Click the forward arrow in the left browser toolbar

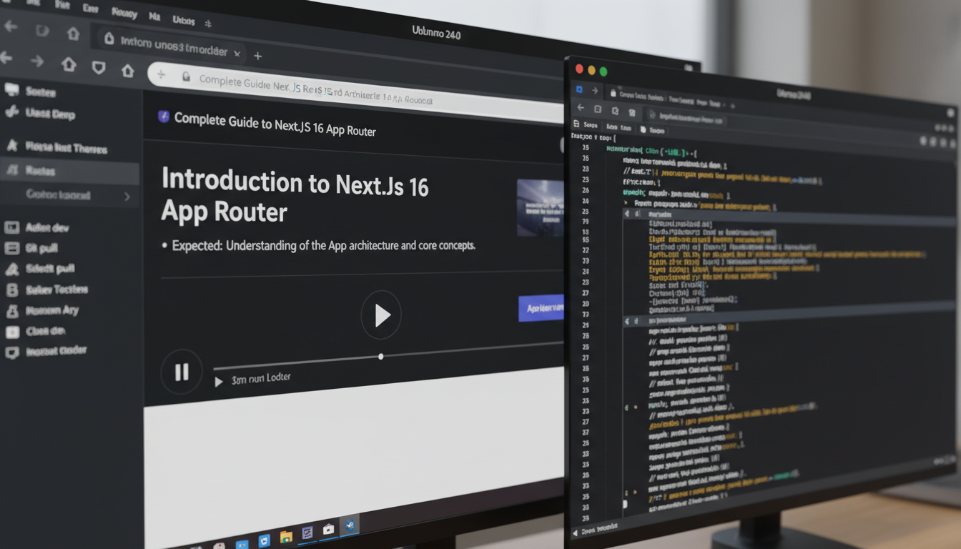(36, 61)
